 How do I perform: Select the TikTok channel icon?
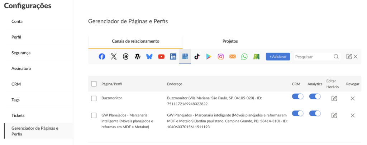pos(197,57)
